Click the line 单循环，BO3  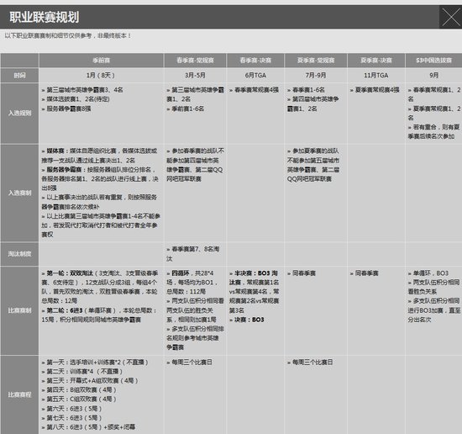coord(428,273)
